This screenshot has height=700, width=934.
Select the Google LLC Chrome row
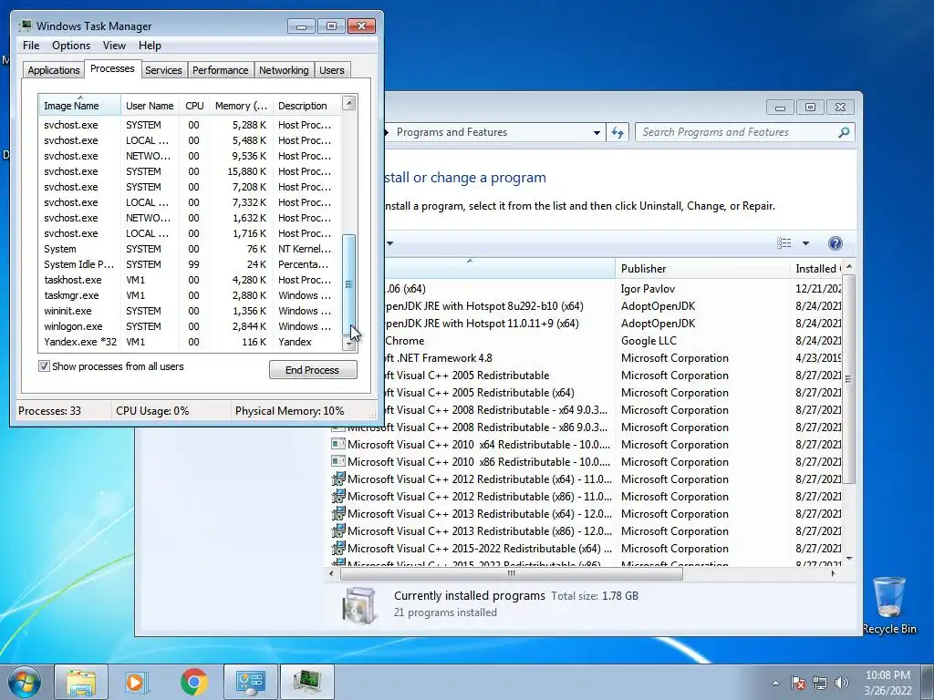613,341
